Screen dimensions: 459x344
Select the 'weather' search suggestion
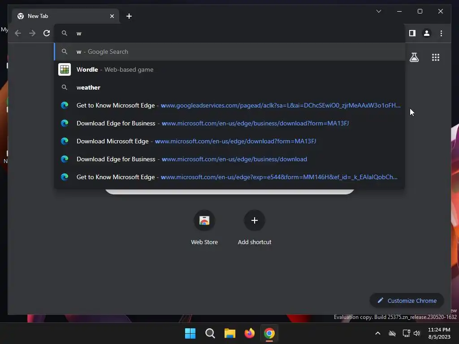tap(229, 87)
